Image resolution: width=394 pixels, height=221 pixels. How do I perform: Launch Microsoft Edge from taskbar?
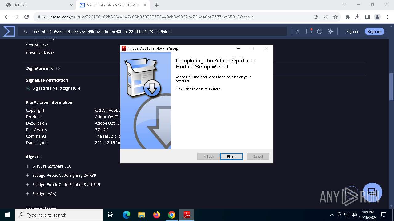(x=127, y=215)
